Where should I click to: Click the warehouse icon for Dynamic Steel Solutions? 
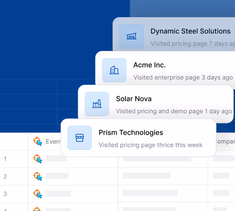pos(132,36)
